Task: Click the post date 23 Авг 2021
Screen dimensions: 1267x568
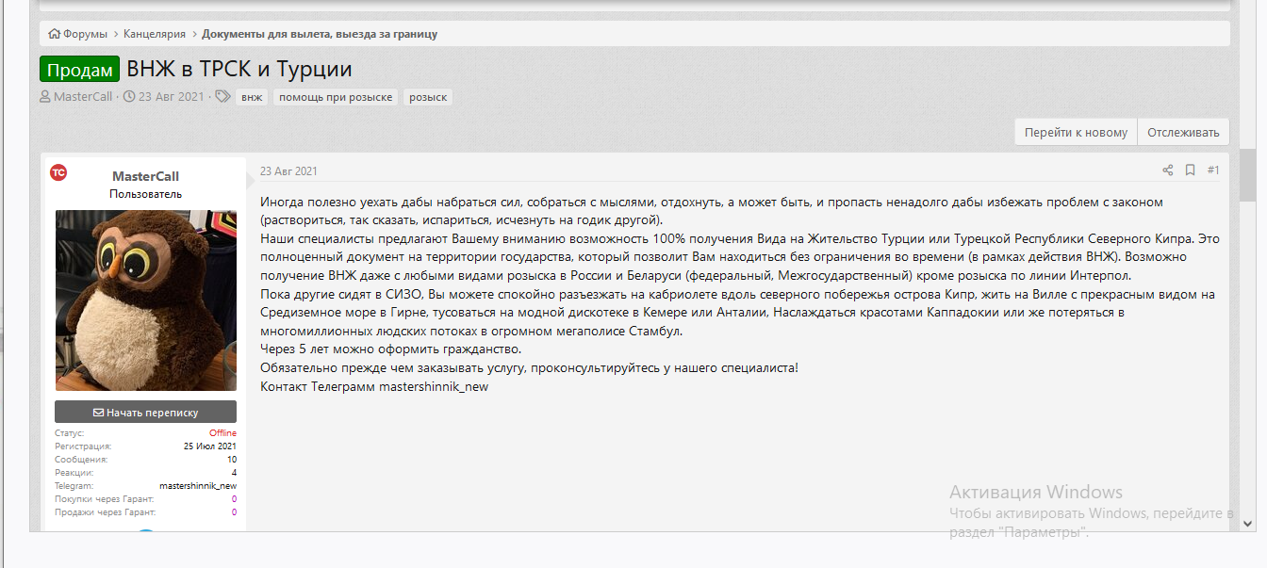Action: tap(288, 171)
